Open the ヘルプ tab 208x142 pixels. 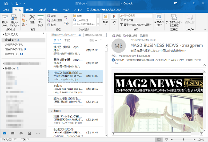point(66,10)
